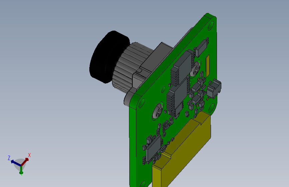Select the ribbed gray lens barrel

pos(129,68)
